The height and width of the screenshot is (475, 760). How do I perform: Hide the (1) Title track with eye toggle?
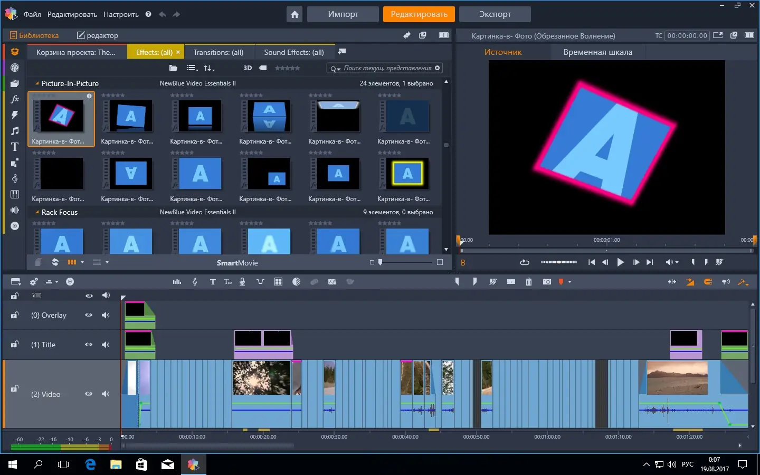(x=89, y=345)
